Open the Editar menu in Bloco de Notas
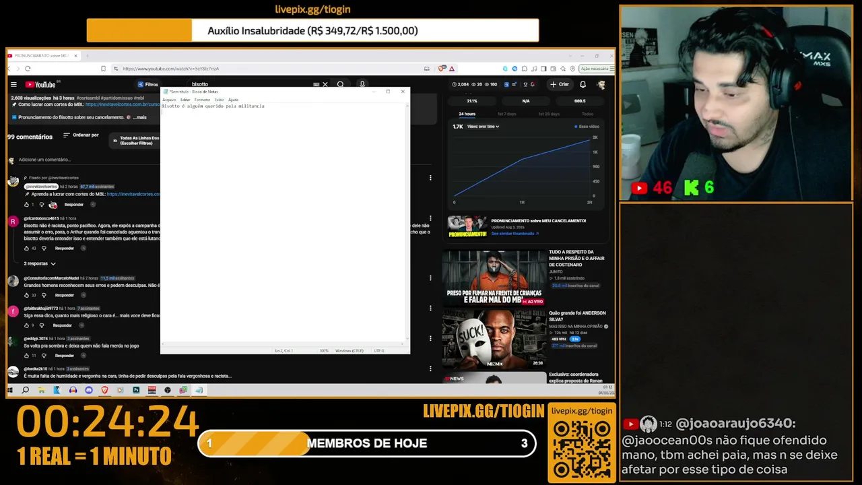This screenshot has height=485, width=862. click(185, 100)
